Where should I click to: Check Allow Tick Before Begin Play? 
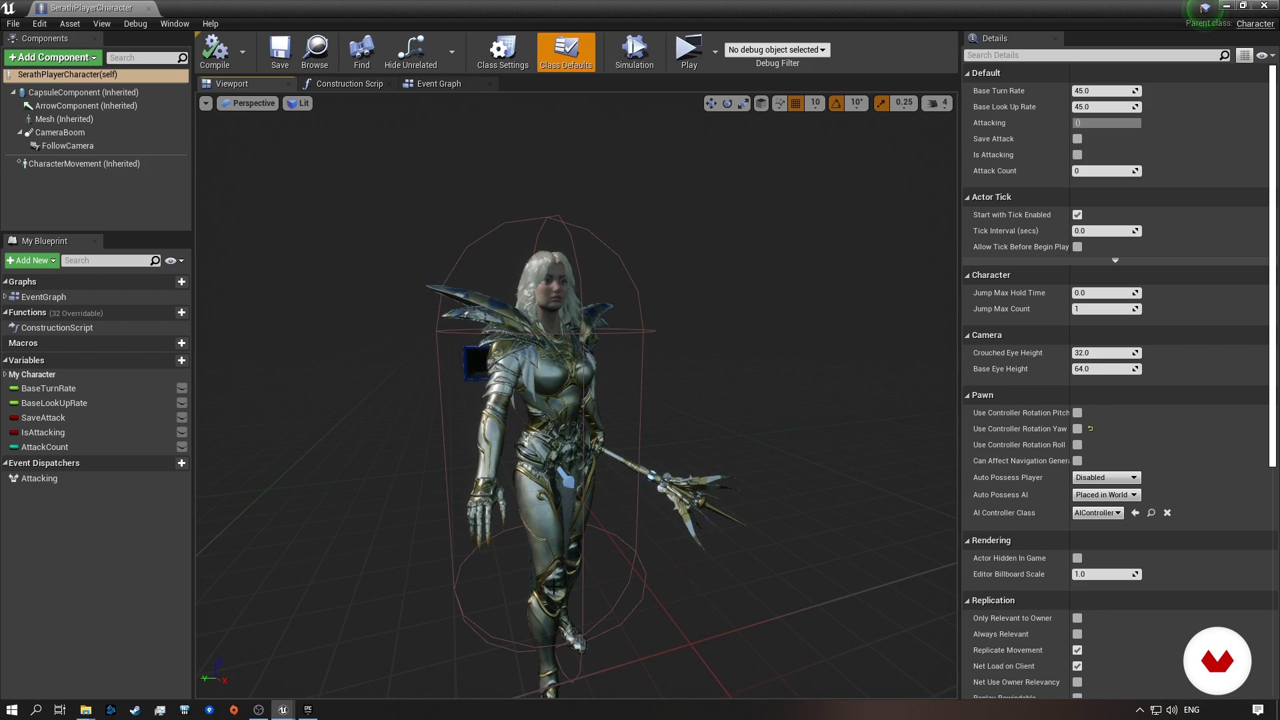(1077, 247)
